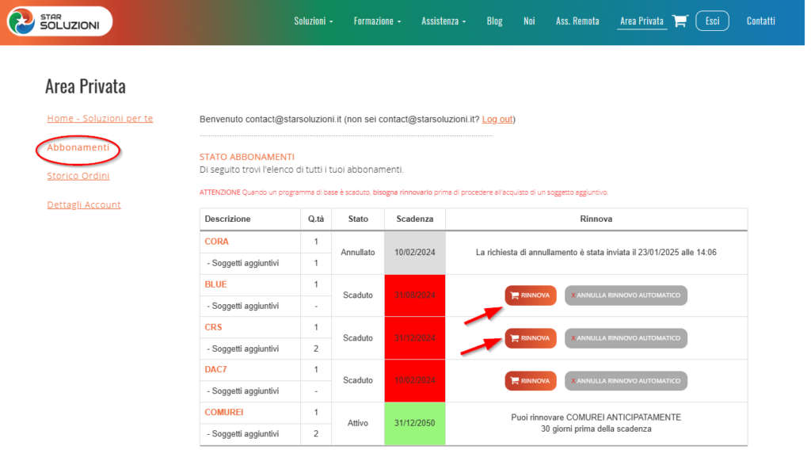The image size is (811, 465).
Task: Click Rinnova for the DAC7 subscription
Action: pos(530,381)
